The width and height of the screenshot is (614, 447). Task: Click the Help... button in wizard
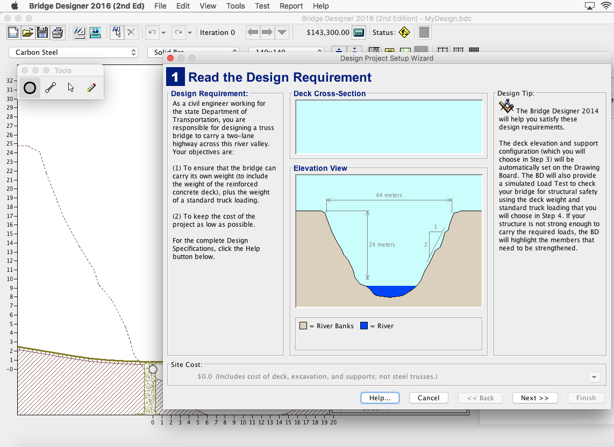[x=380, y=398]
